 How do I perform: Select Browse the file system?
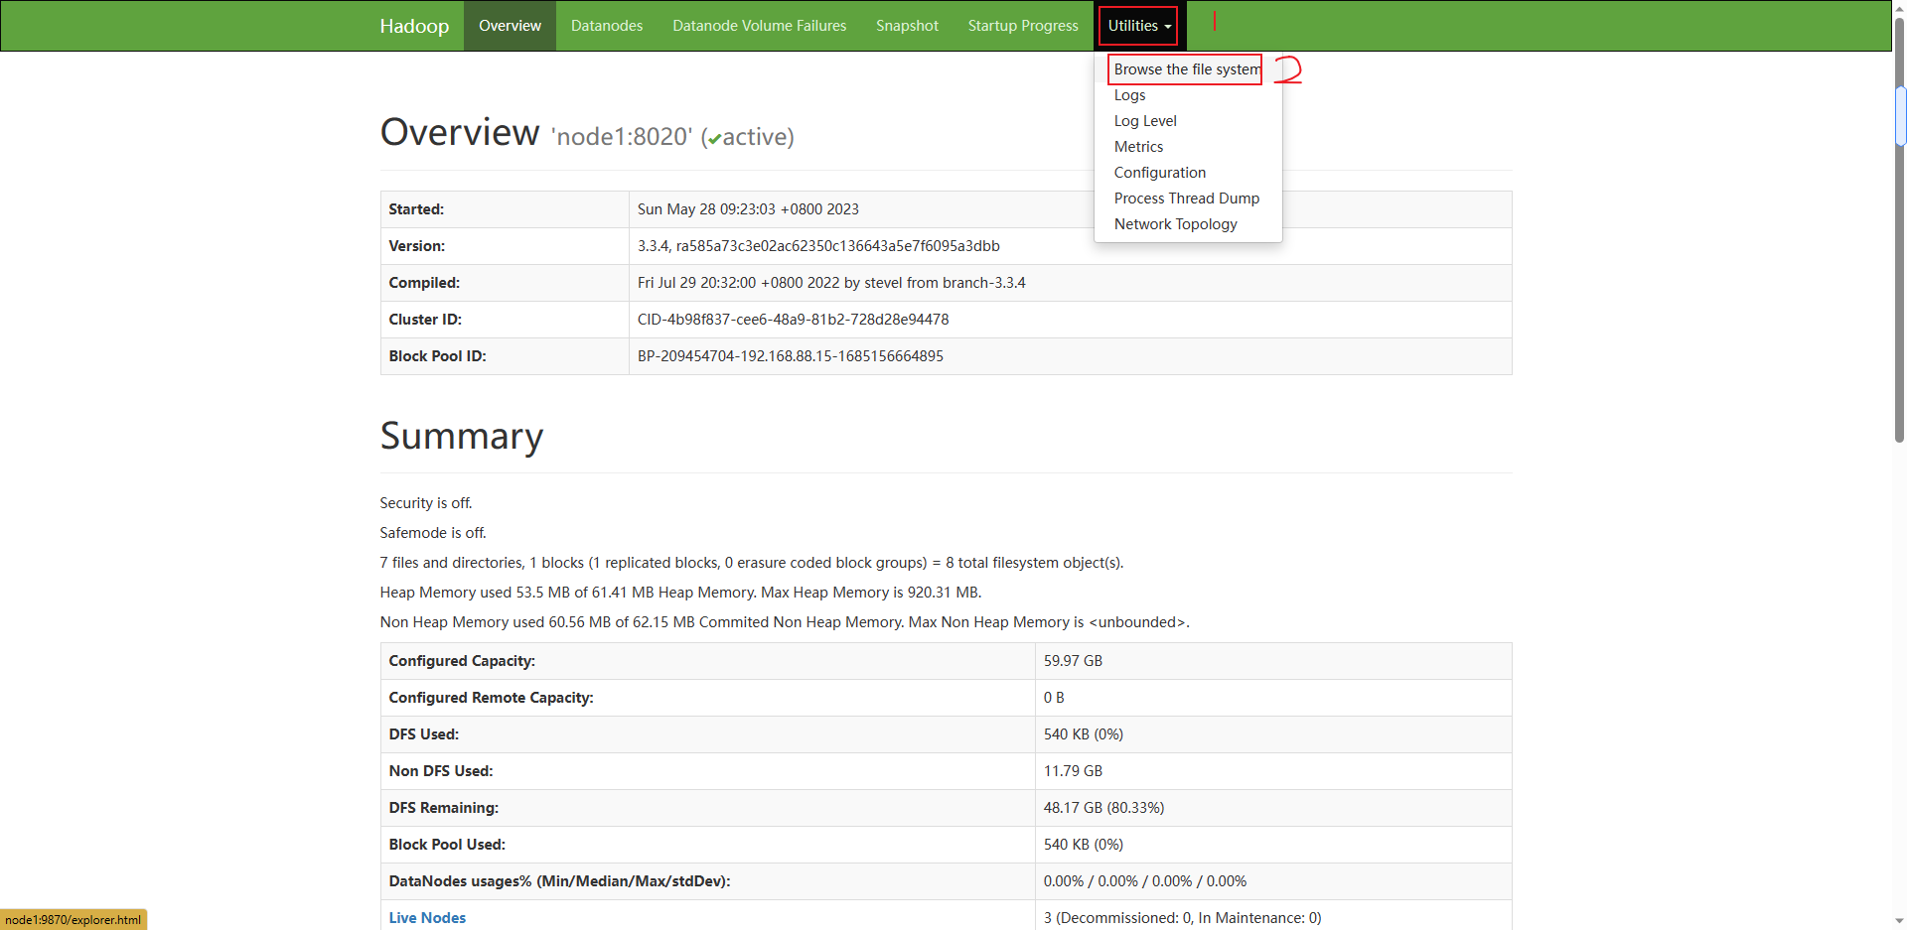pyautogui.click(x=1187, y=69)
